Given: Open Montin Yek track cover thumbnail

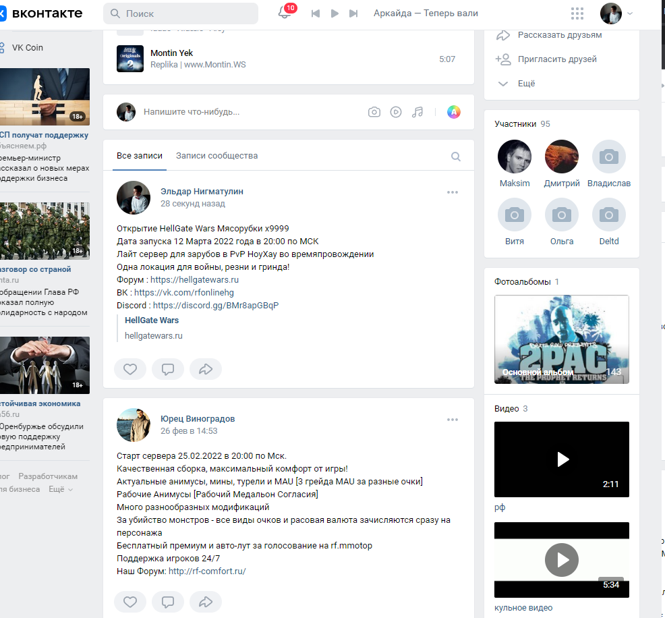Looking at the screenshot, I should (x=130, y=59).
